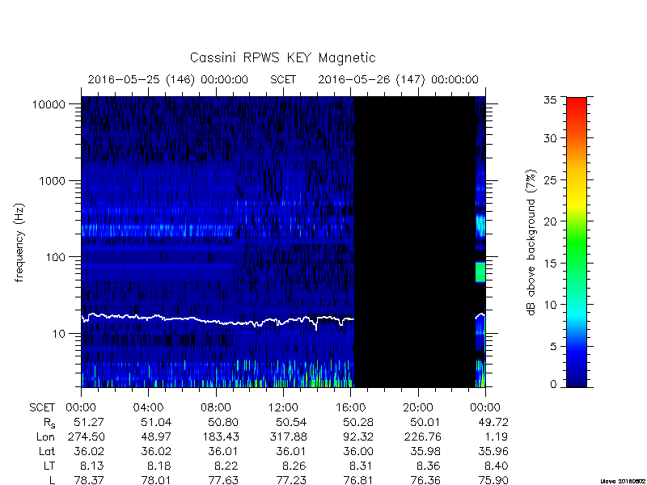Click the L value '77.23'

pos(291,480)
